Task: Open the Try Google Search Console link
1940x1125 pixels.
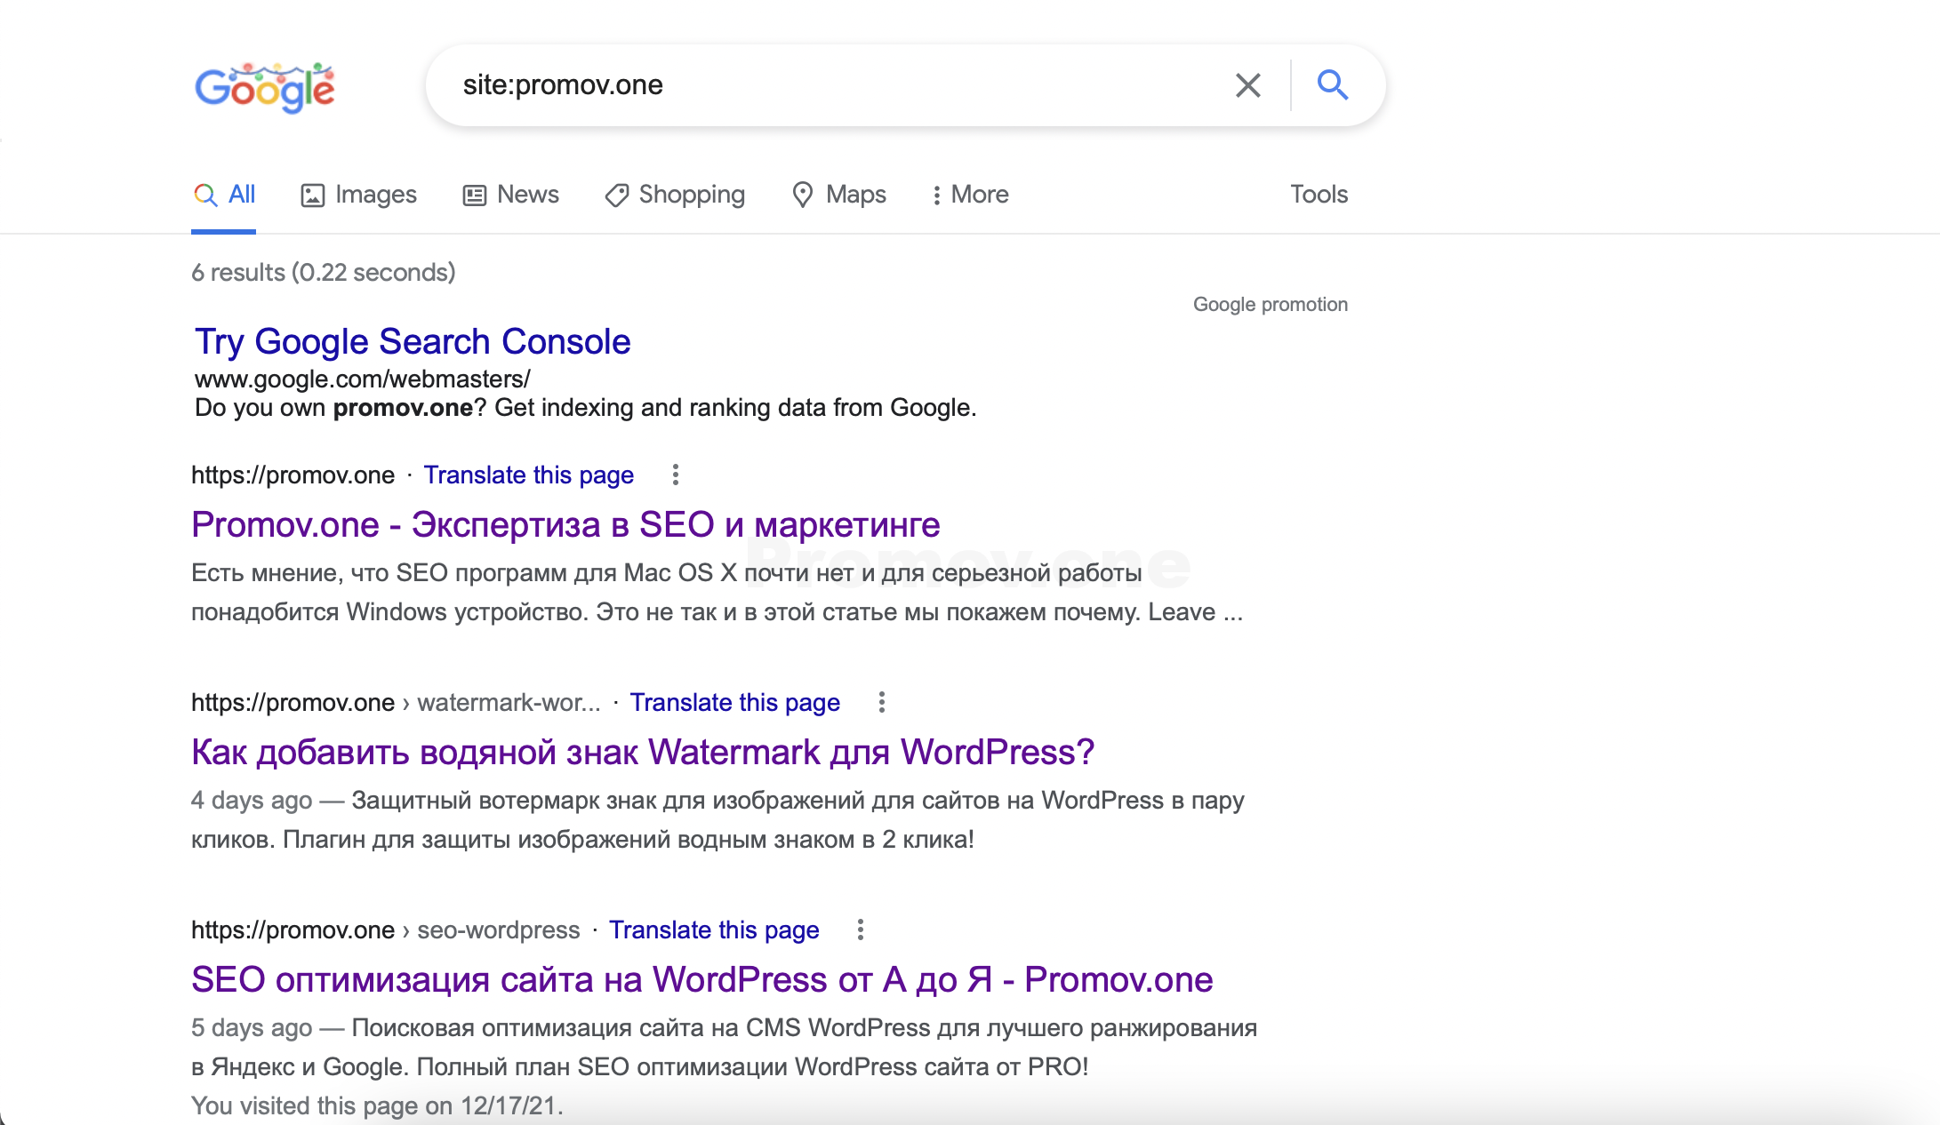Action: (x=413, y=342)
